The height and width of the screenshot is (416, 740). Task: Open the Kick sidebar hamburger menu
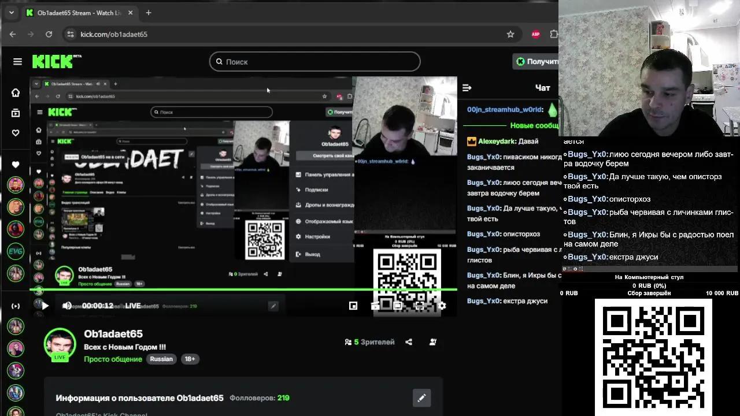[x=17, y=62]
